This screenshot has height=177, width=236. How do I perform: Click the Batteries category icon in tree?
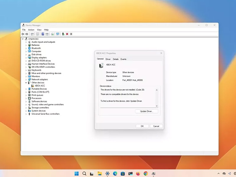[29, 45]
